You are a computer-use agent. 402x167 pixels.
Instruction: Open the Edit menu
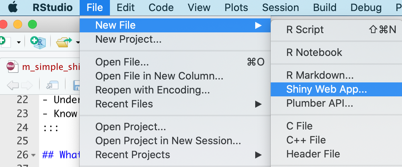[127, 7]
